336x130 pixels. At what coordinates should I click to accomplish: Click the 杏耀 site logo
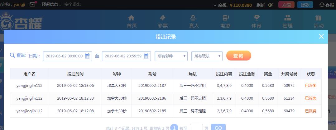21,21
